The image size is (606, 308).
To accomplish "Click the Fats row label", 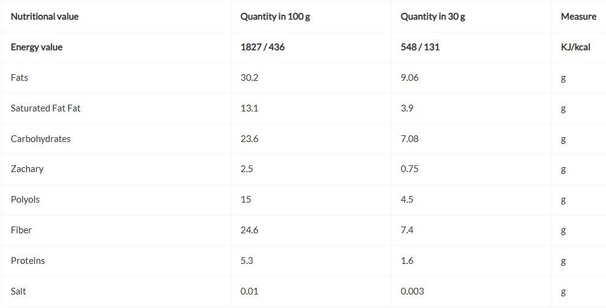I will [x=20, y=78].
